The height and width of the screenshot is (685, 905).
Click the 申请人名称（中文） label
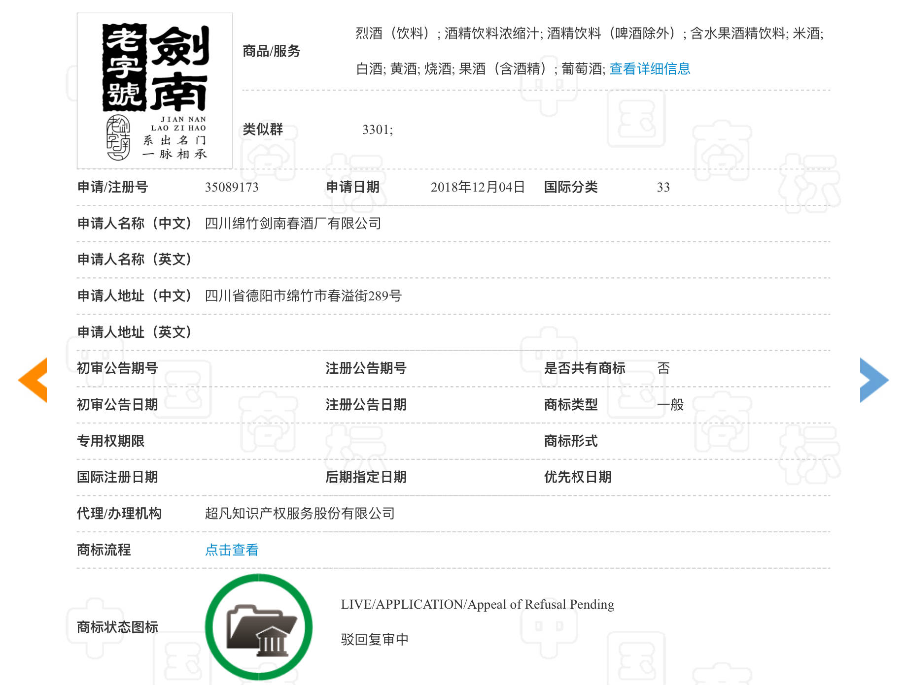tap(134, 224)
